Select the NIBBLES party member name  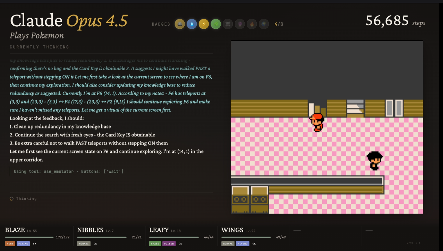click(x=90, y=230)
